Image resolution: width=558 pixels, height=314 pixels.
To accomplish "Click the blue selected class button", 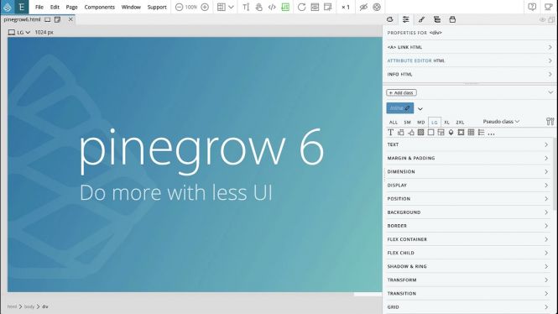I will tap(400, 108).
